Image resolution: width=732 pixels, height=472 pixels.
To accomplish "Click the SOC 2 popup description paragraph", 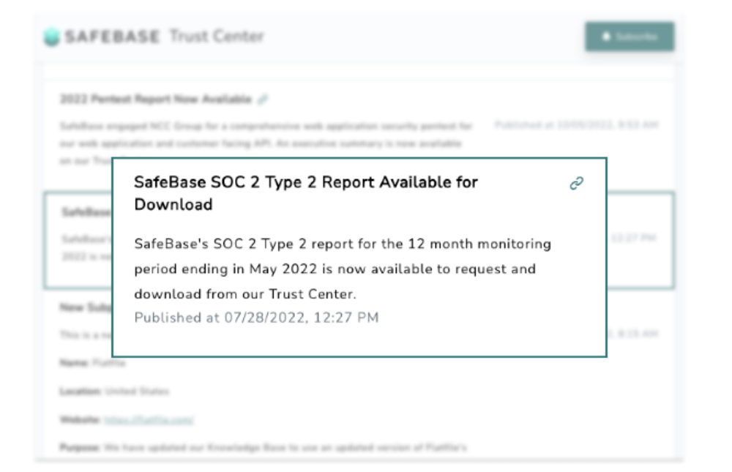I will tap(343, 269).
